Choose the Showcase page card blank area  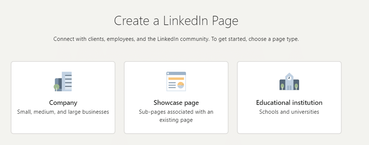coord(176,128)
